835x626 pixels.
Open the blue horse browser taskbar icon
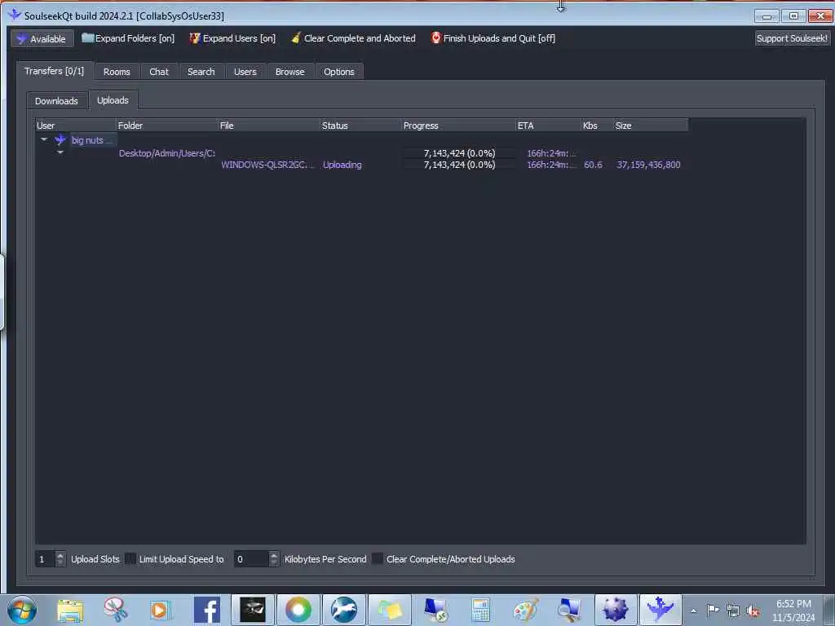point(344,610)
